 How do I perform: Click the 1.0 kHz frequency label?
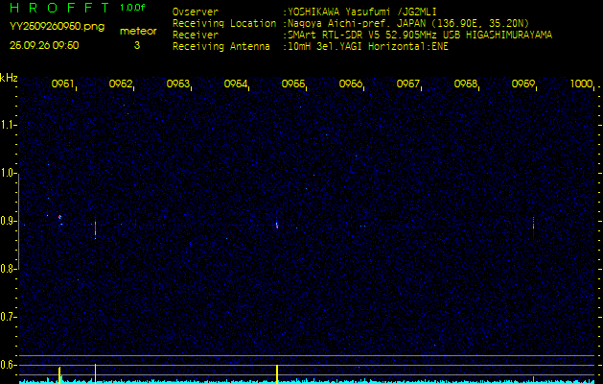pos(8,173)
